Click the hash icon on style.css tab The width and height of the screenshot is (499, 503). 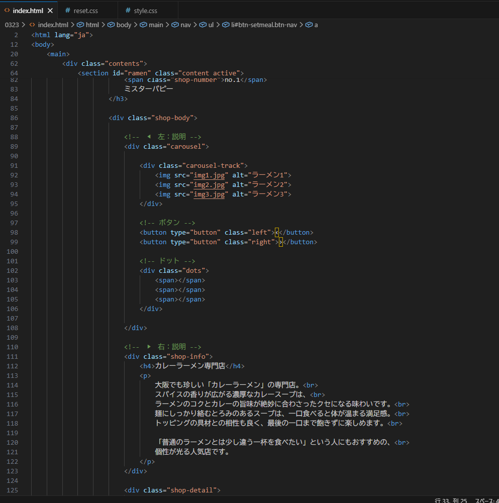128,11
